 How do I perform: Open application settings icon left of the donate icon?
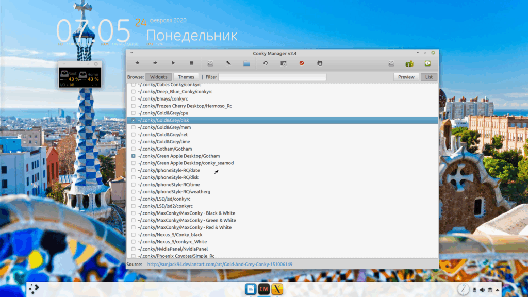tap(391, 63)
